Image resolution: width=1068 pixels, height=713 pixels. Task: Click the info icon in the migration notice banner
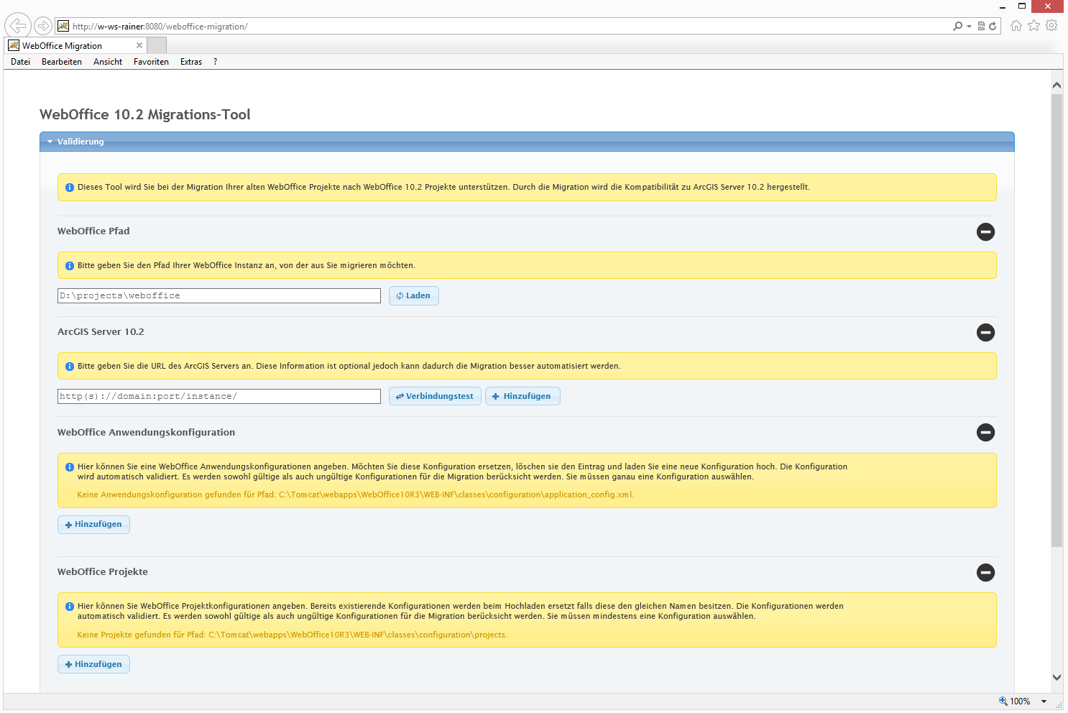point(70,187)
